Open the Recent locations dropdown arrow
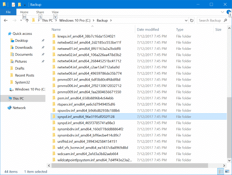232x175 pixels. [x=21, y=21]
